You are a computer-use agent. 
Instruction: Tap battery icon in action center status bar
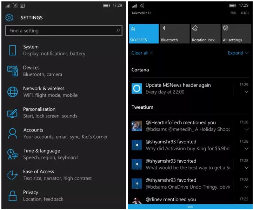[233, 6]
